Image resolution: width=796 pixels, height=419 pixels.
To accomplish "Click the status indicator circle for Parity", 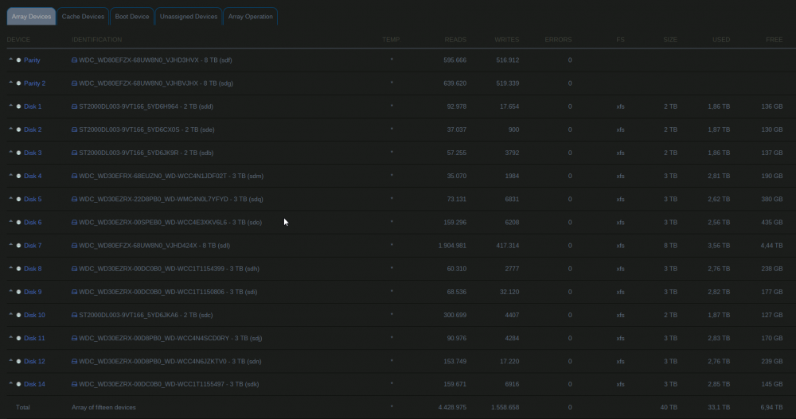I will point(19,60).
